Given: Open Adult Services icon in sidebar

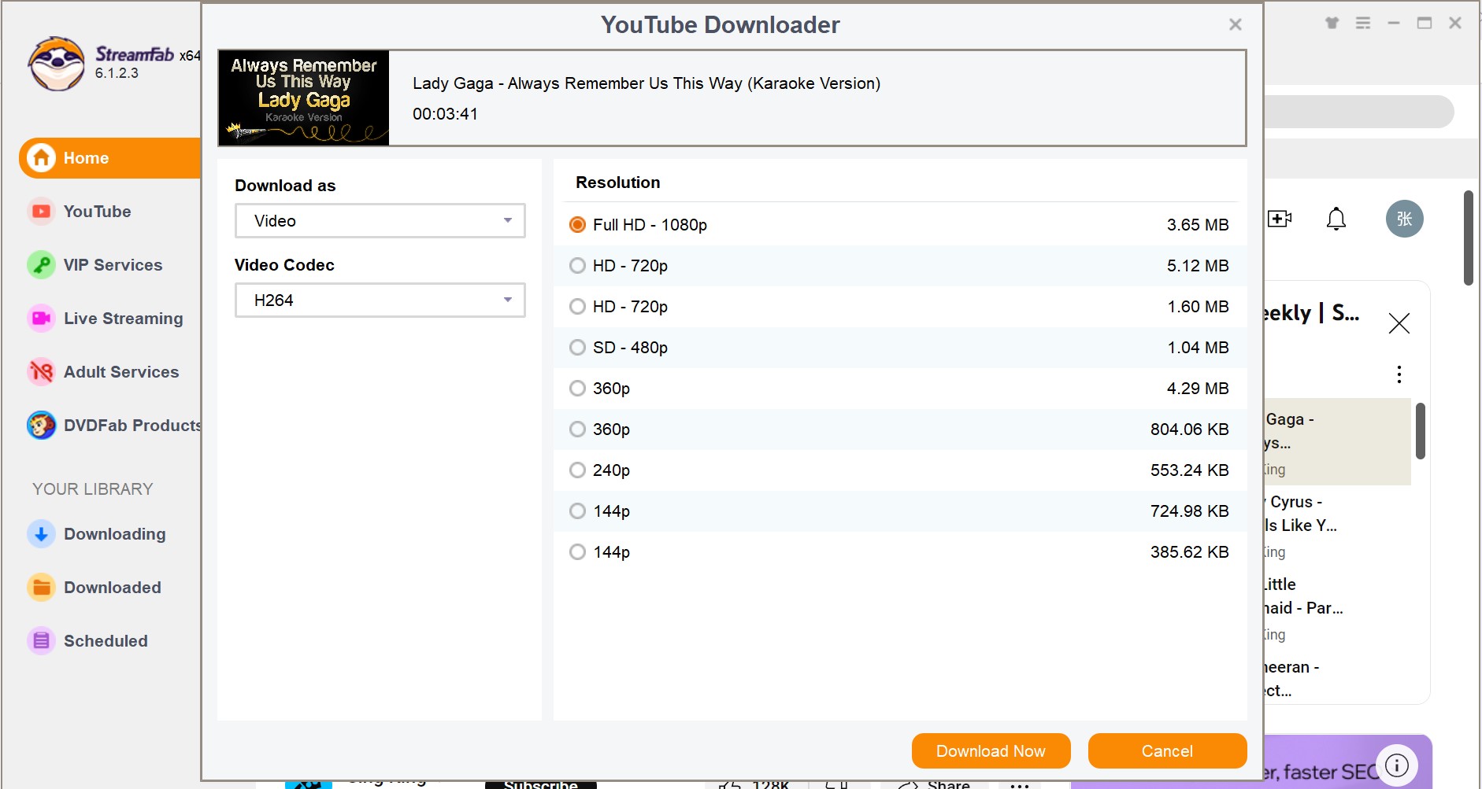Looking at the screenshot, I should point(41,372).
